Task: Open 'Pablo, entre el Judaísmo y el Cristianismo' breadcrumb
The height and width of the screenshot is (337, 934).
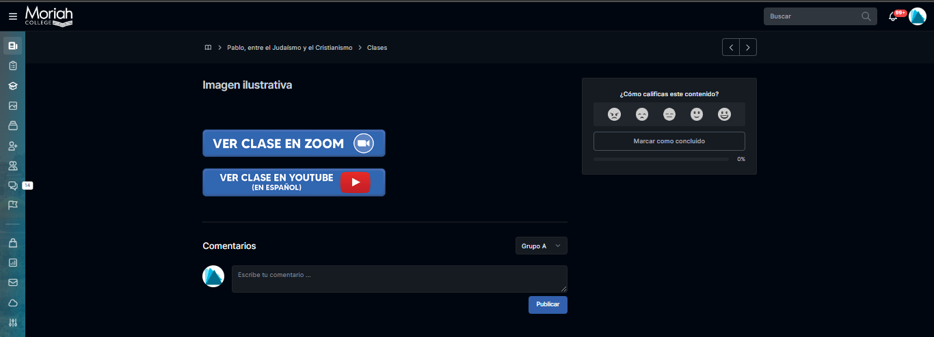Action: [x=289, y=48]
